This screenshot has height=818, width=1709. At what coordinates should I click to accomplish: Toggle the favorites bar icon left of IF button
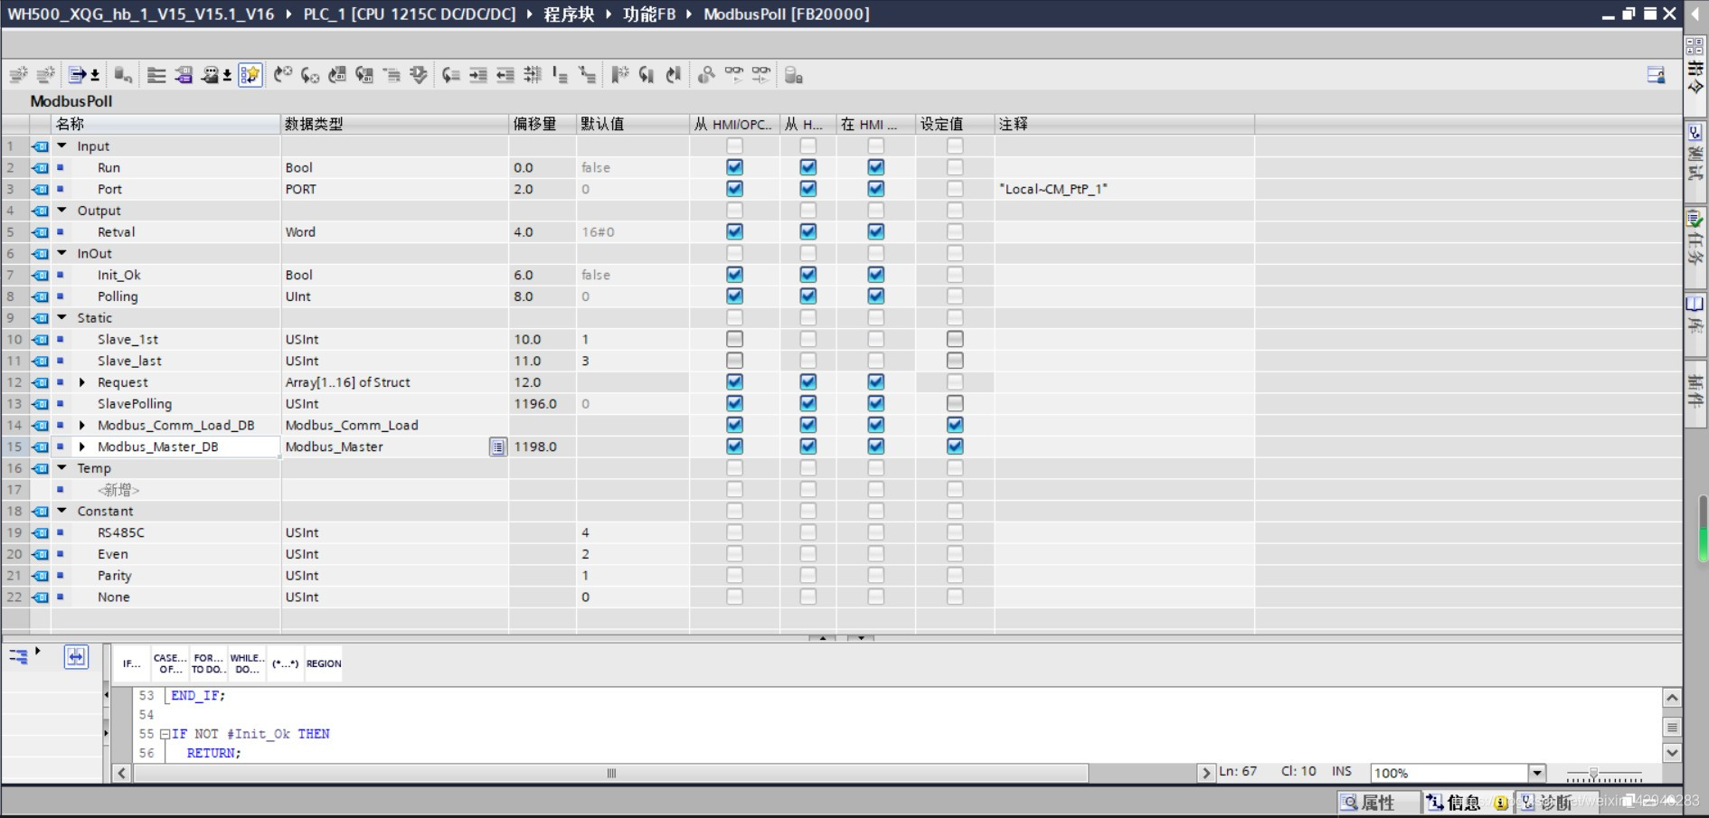point(76,657)
